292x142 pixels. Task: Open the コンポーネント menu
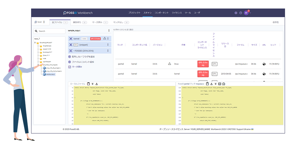162,13
